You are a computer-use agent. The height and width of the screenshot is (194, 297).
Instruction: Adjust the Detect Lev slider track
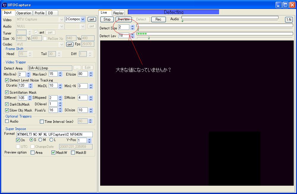click(x=214, y=38)
